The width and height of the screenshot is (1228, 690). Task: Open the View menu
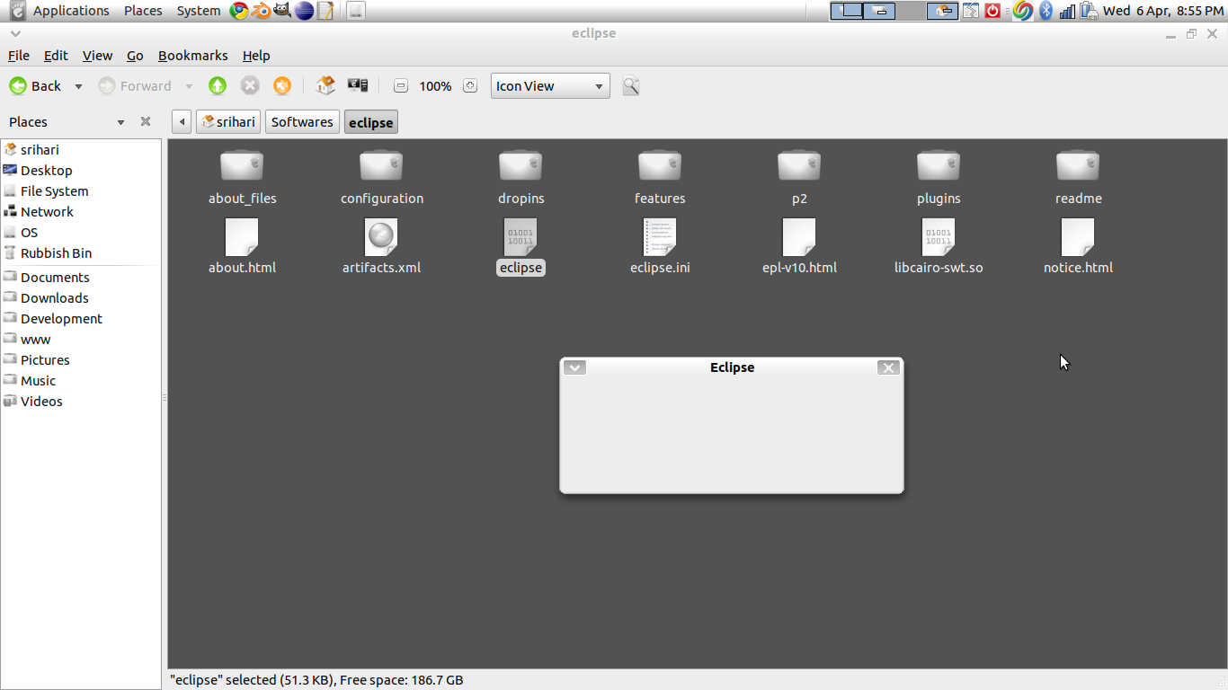(x=97, y=56)
